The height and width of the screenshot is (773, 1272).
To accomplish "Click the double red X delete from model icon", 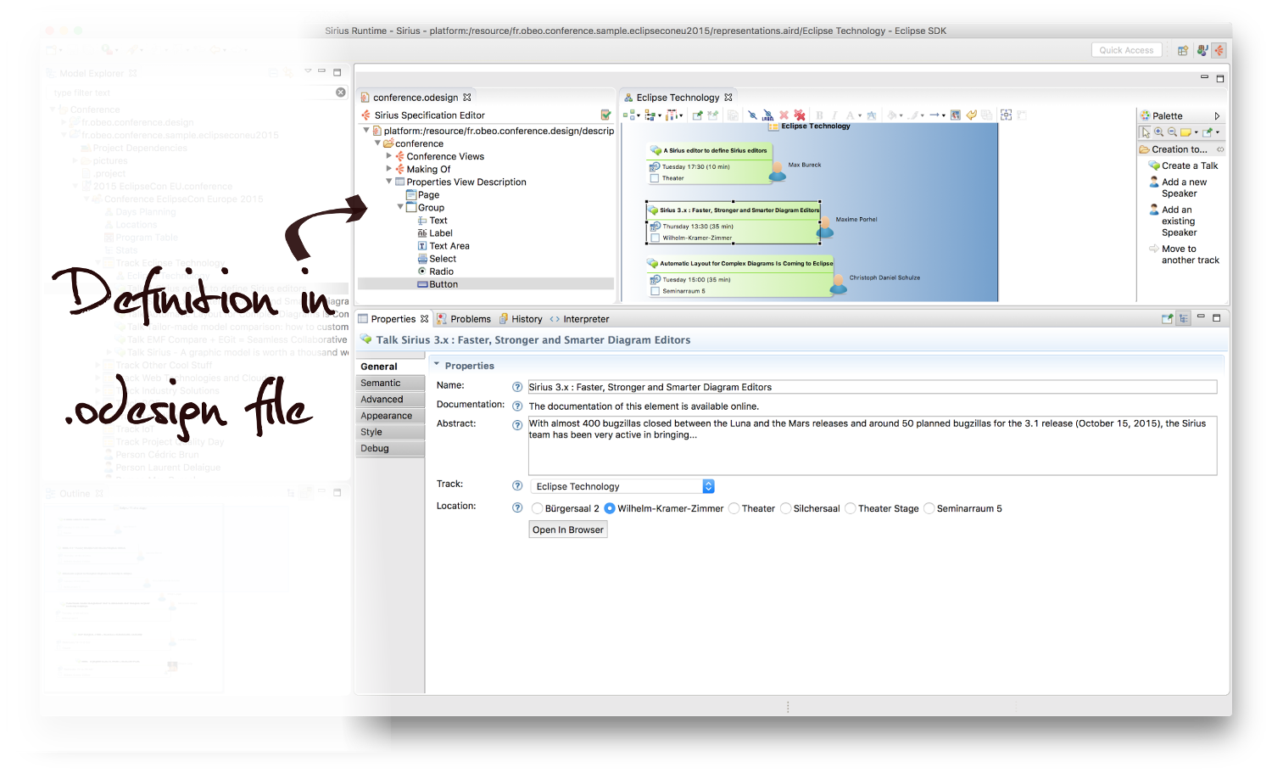I will point(800,115).
